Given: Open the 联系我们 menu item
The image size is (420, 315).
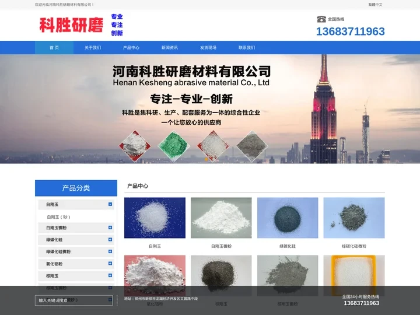Looking at the screenshot, I should tap(247, 48).
